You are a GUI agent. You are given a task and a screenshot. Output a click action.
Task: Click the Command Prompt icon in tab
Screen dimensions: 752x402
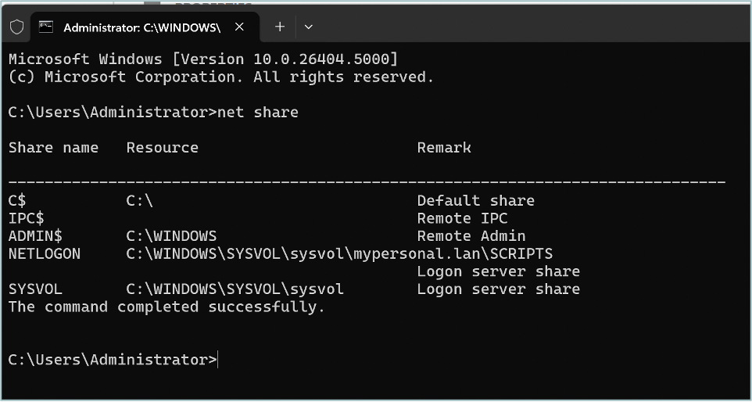coord(46,27)
